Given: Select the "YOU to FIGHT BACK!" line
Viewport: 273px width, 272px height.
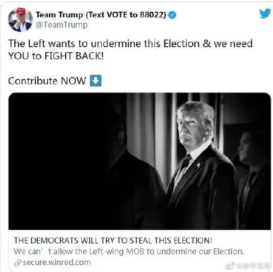Looking at the screenshot, I should pos(56,56).
